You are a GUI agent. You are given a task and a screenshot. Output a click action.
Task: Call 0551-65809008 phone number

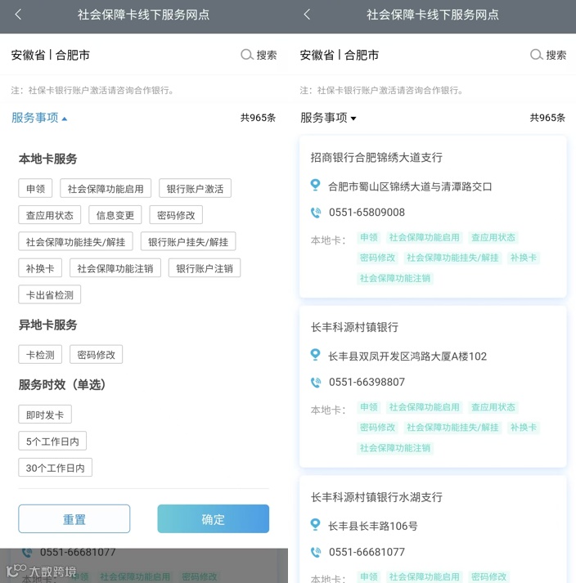(367, 213)
